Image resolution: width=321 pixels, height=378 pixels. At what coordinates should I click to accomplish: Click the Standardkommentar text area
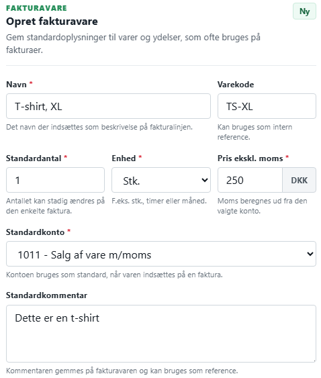tap(161, 334)
